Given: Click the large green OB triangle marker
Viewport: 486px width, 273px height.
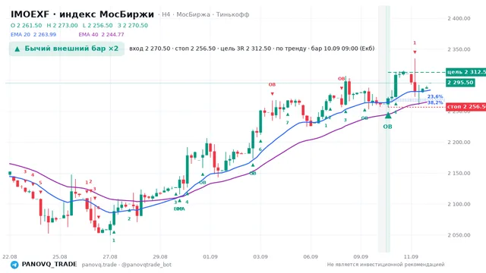Looking at the screenshot, I should [x=388, y=115].
